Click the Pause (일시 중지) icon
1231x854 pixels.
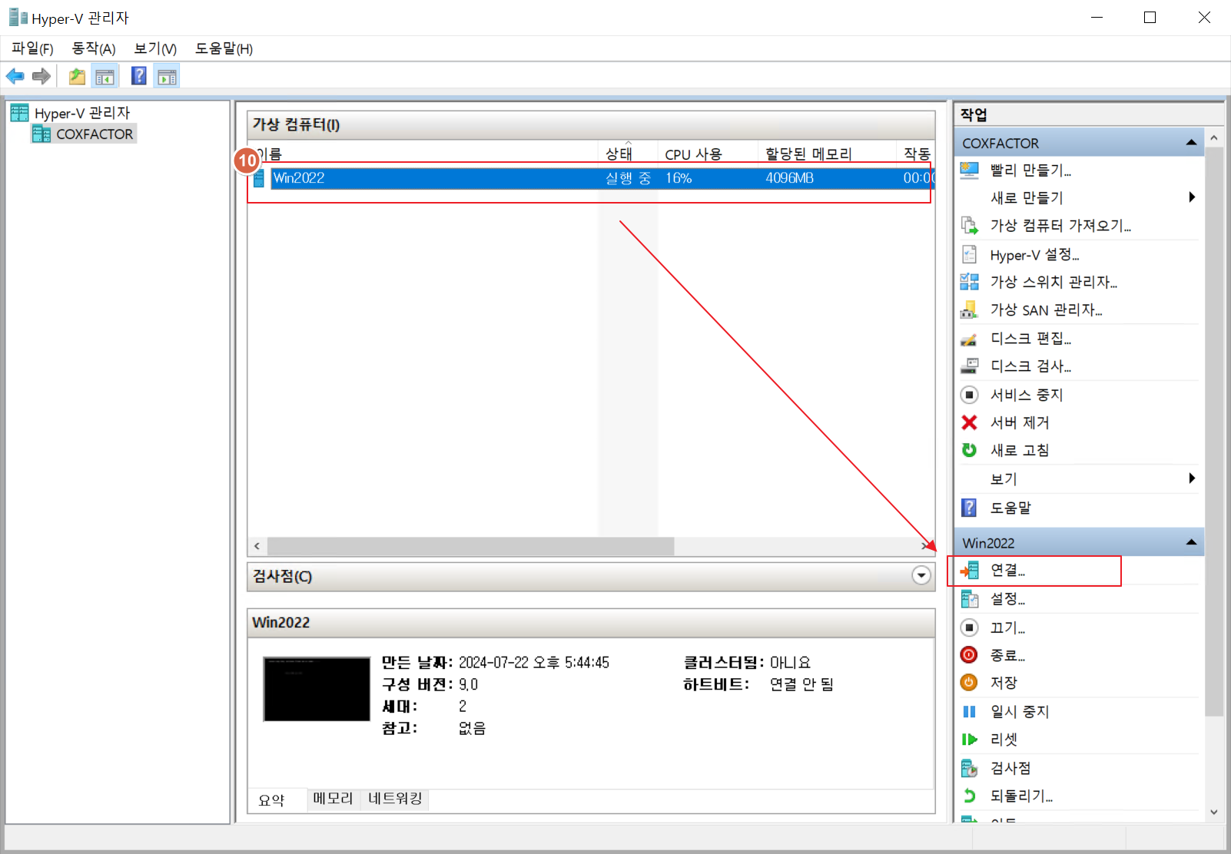tap(970, 712)
